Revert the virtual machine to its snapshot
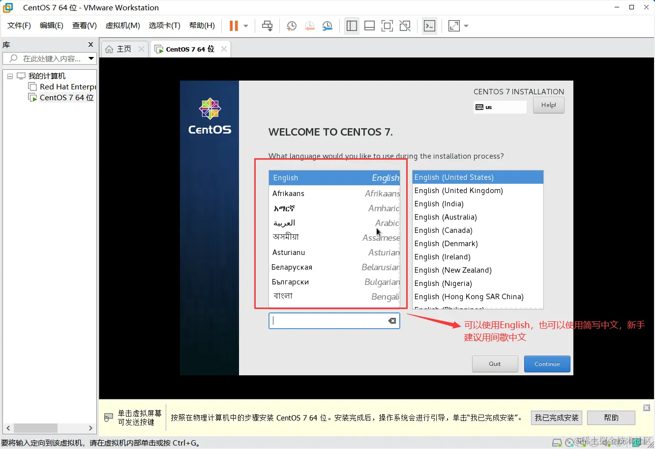655x449 pixels. (309, 26)
